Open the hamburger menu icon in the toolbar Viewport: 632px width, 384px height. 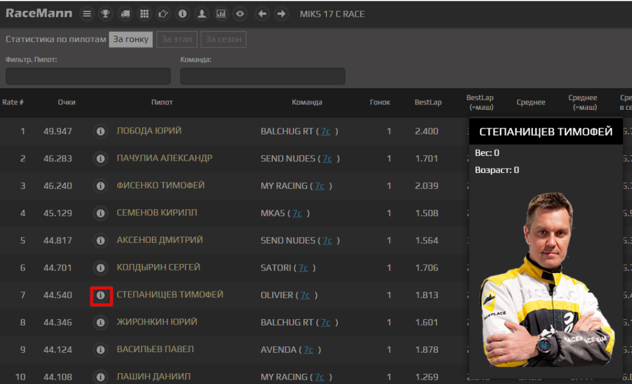point(86,14)
